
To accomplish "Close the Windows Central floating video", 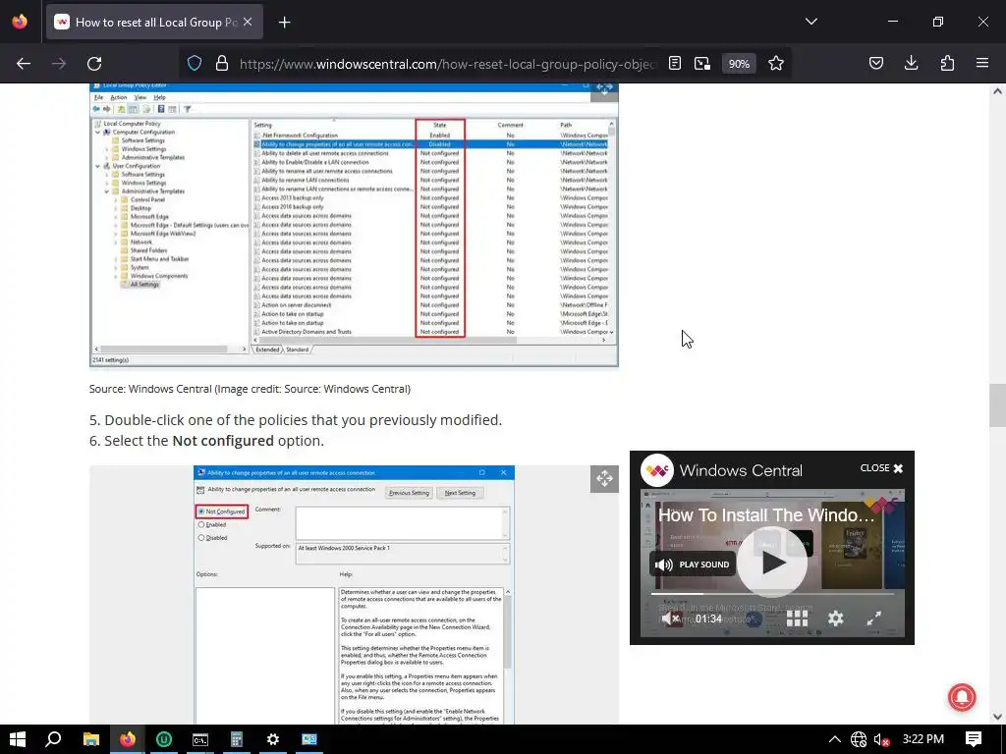I will (x=881, y=468).
